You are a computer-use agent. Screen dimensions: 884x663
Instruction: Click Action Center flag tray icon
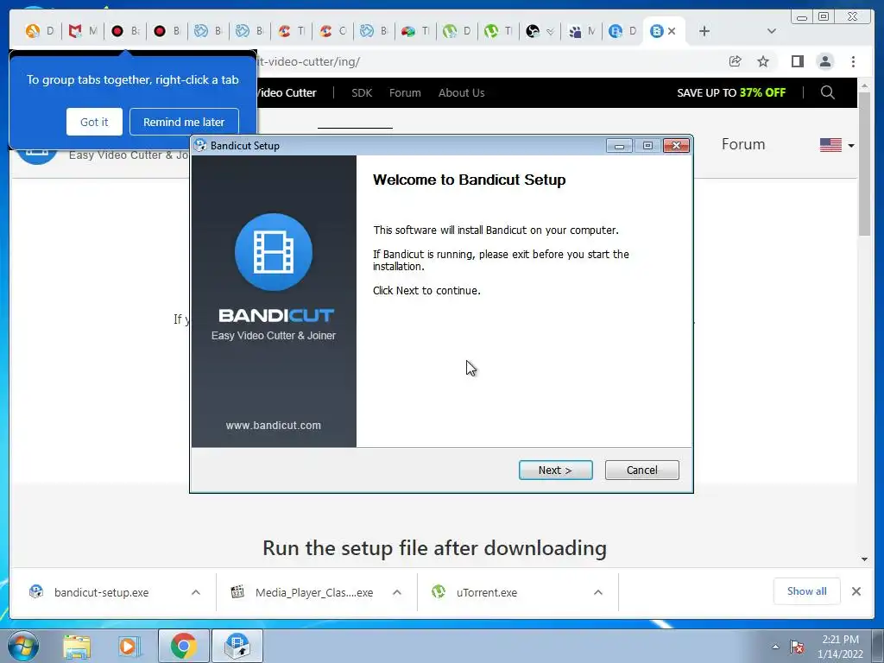tap(797, 647)
